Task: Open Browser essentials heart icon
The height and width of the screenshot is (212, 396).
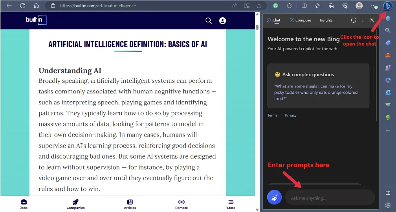Action: [345, 5]
